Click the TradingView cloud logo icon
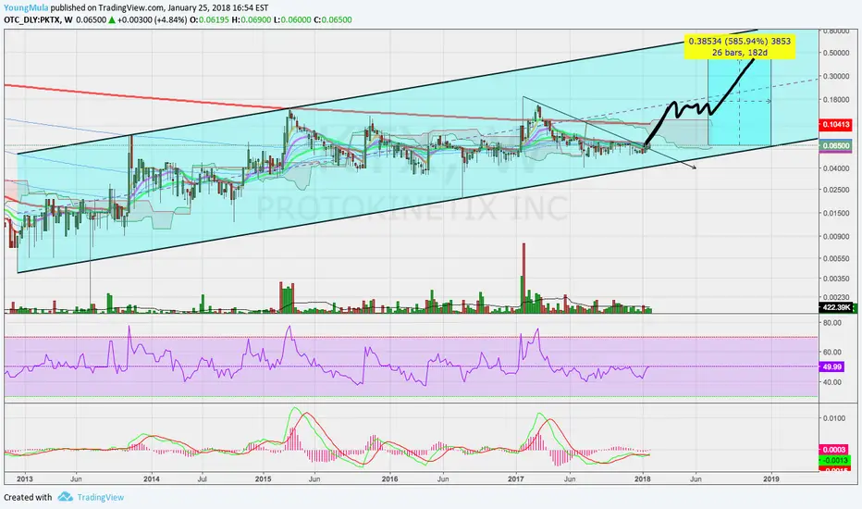 coord(66,497)
